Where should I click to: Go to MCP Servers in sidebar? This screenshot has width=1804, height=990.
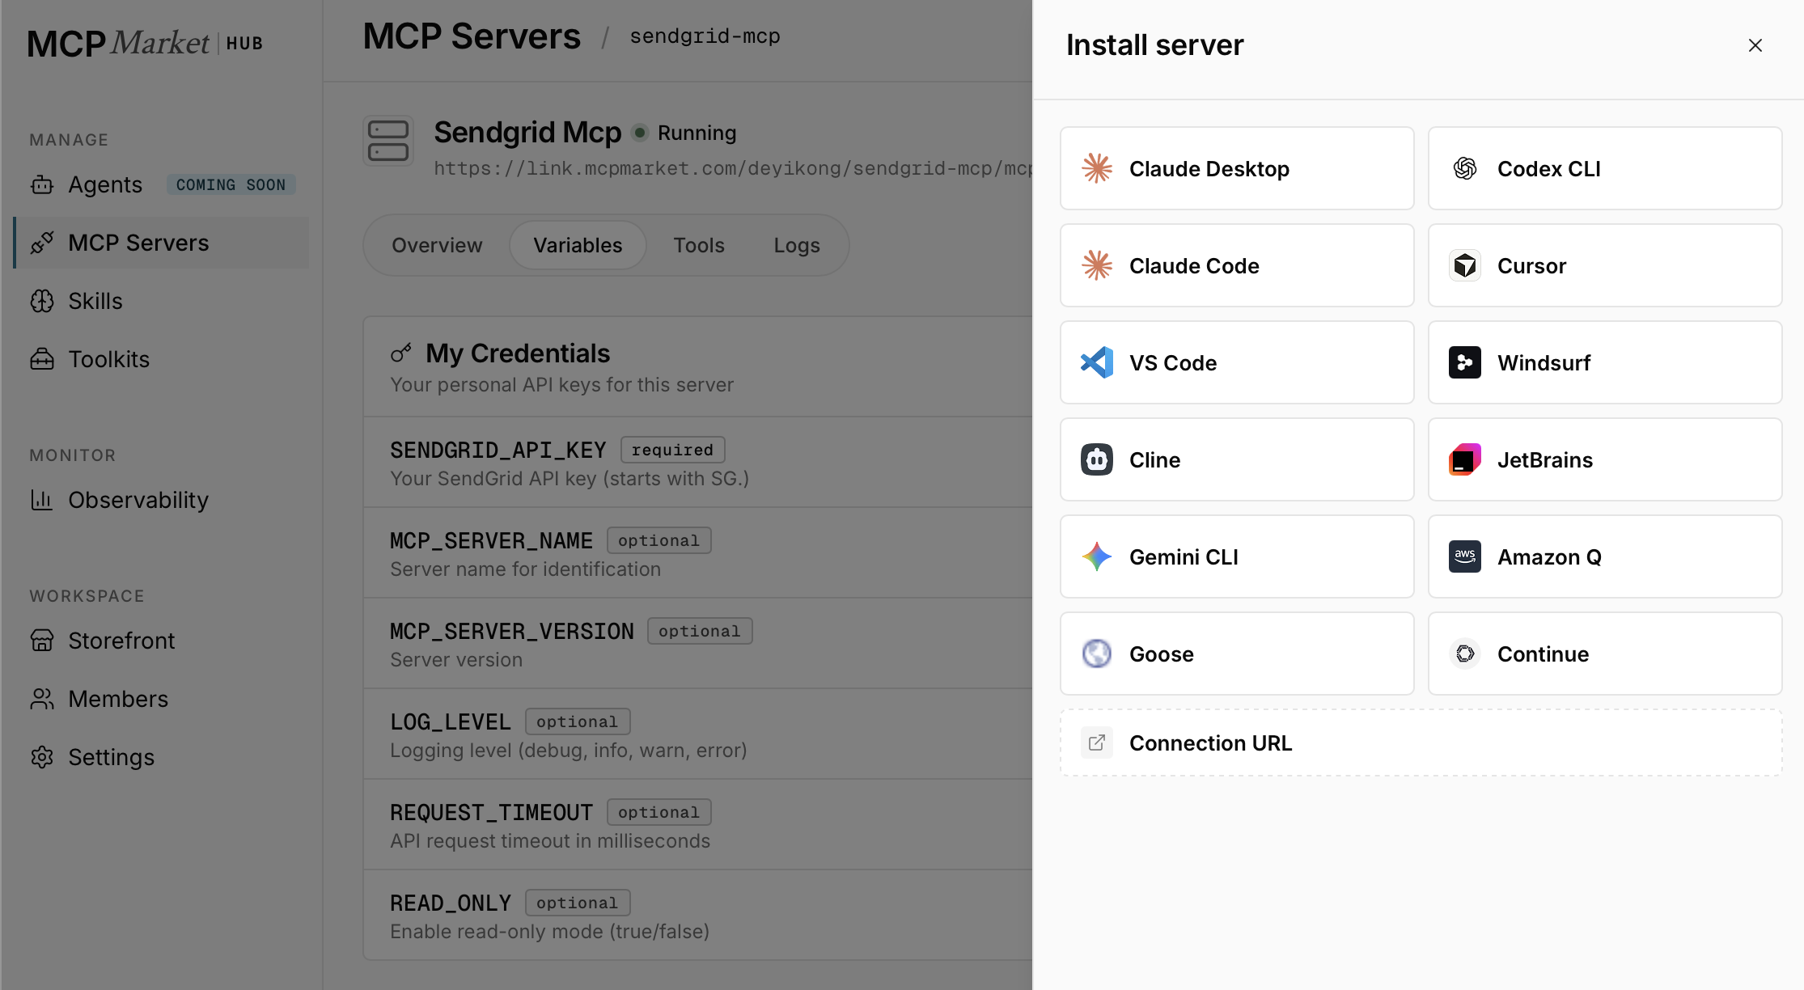(161, 243)
